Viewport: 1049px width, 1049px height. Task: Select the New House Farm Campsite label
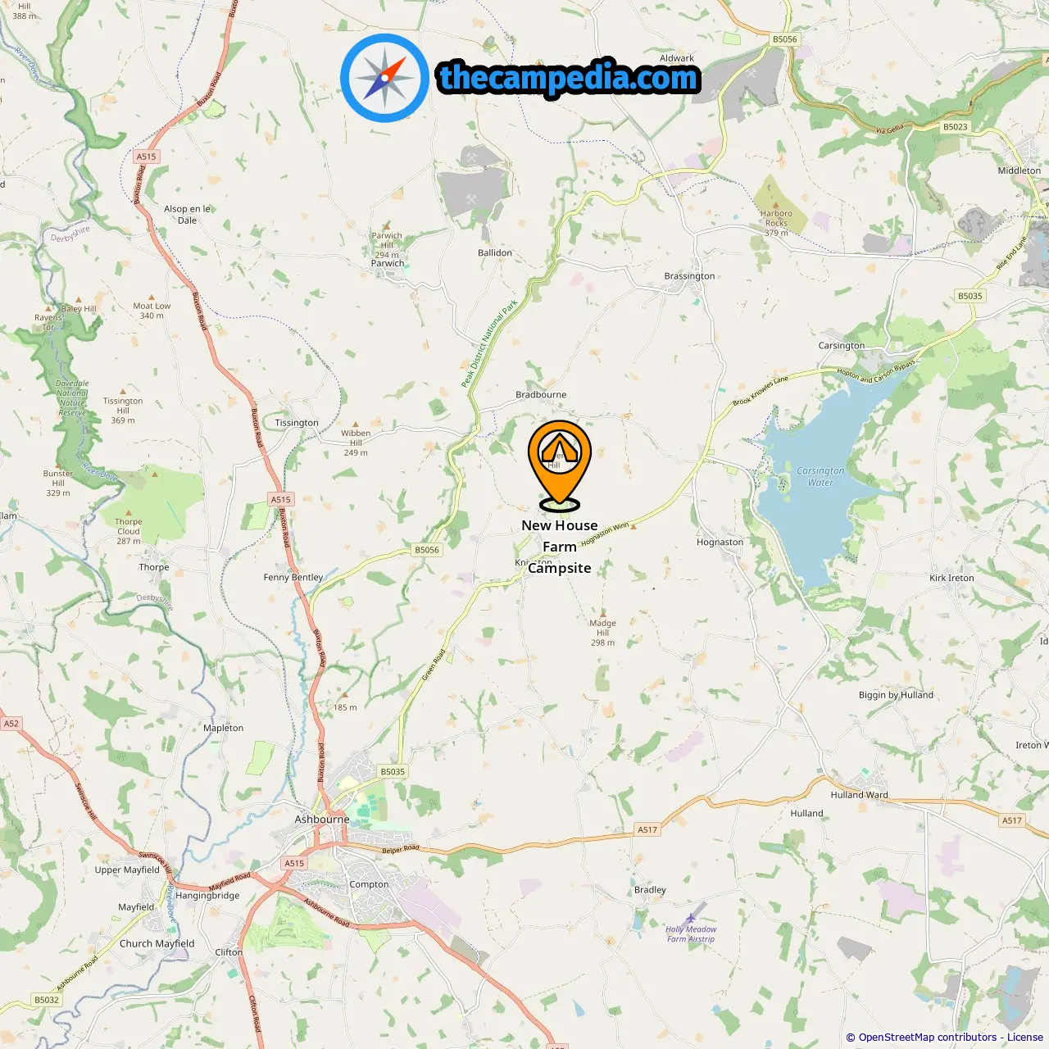pyautogui.click(x=560, y=547)
